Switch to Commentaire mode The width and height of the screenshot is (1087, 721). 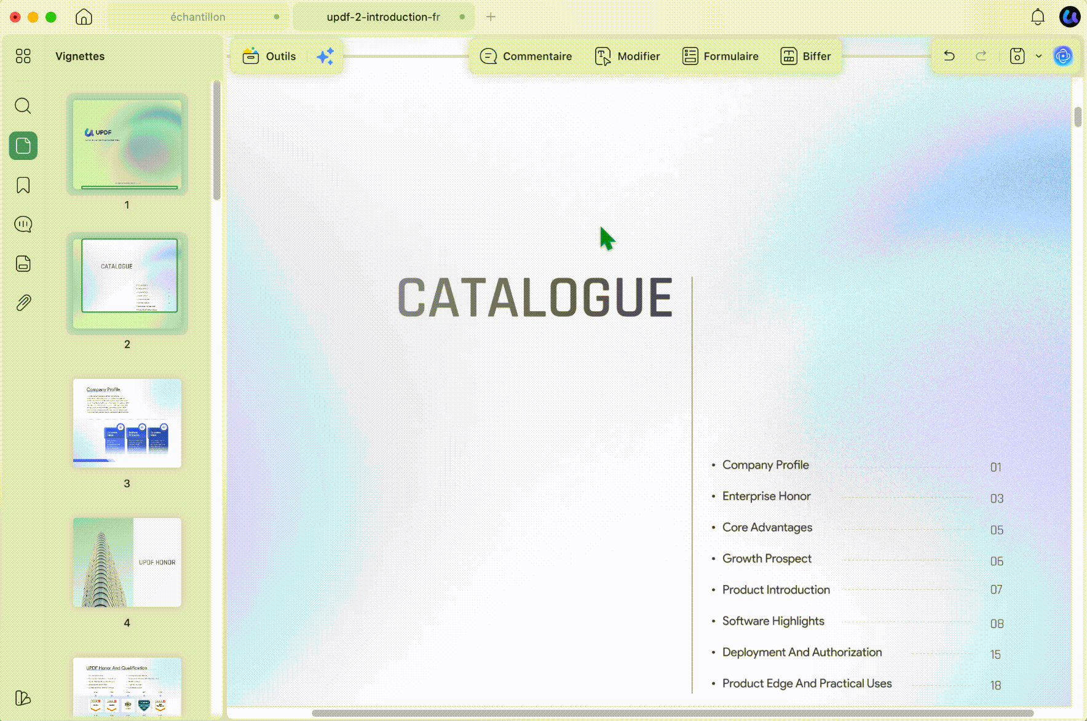click(x=526, y=56)
